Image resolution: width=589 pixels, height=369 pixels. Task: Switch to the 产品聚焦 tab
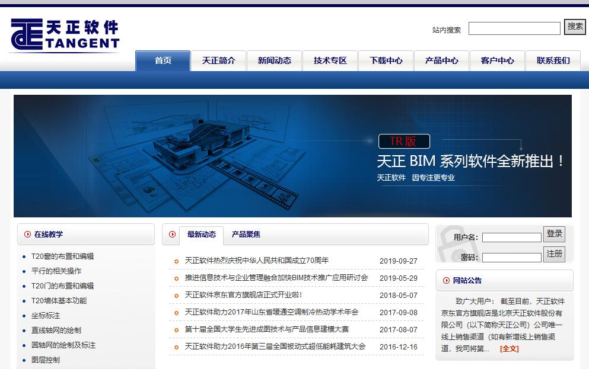tap(246, 235)
